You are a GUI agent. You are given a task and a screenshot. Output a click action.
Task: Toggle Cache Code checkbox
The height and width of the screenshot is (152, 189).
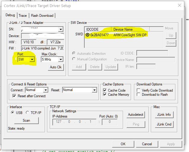(x=105, y=90)
